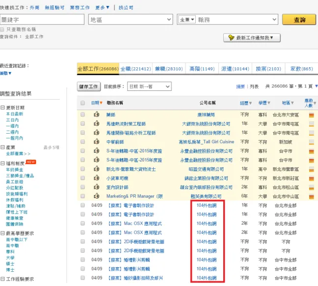Click the bell icon on 最新工作通知我 button

coord(231,37)
